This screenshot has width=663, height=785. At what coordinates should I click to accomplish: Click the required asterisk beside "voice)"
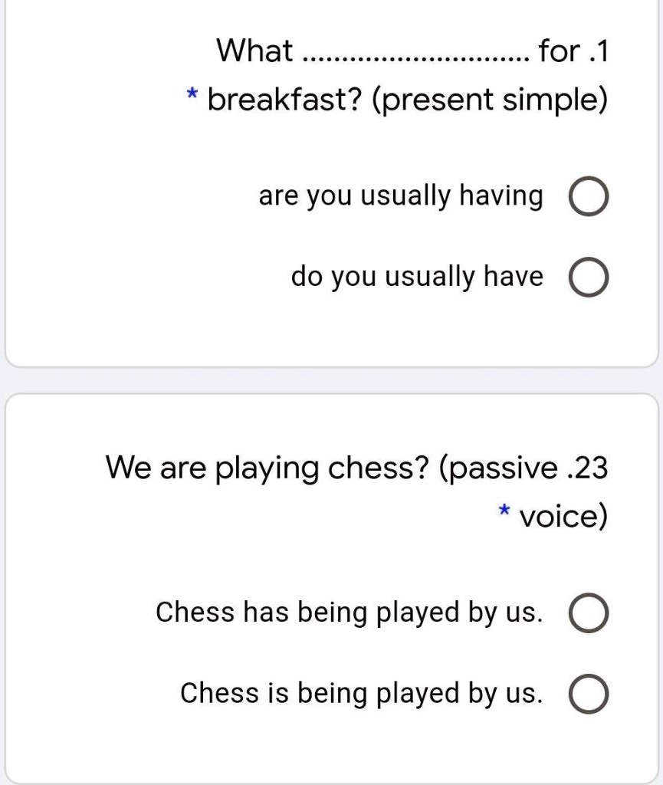(x=504, y=511)
